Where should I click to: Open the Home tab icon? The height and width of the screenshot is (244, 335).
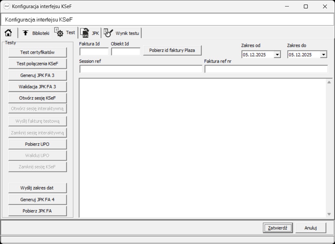pyautogui.click(x=8, y=33)
